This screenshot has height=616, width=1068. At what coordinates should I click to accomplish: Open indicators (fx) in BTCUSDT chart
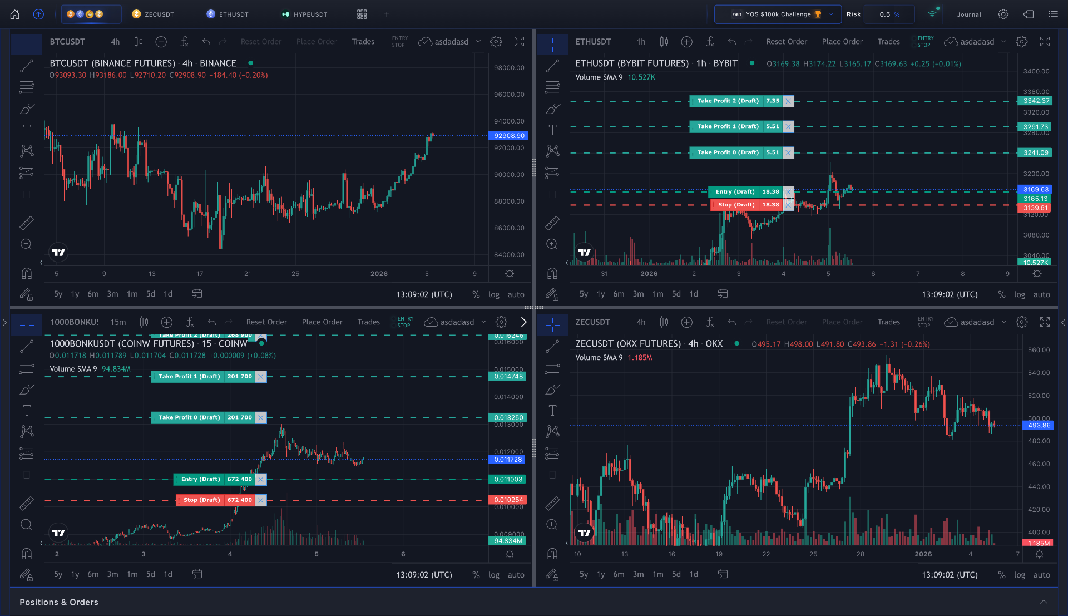(x=184, y=42)
